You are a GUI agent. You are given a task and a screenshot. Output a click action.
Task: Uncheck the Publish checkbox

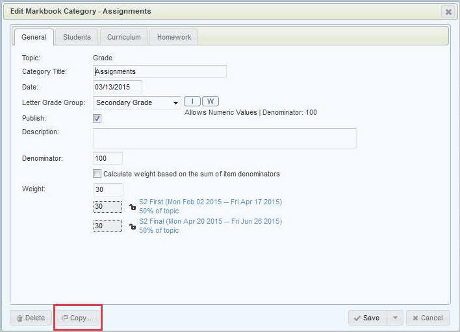pyautogui.click(x=97, y=119)
